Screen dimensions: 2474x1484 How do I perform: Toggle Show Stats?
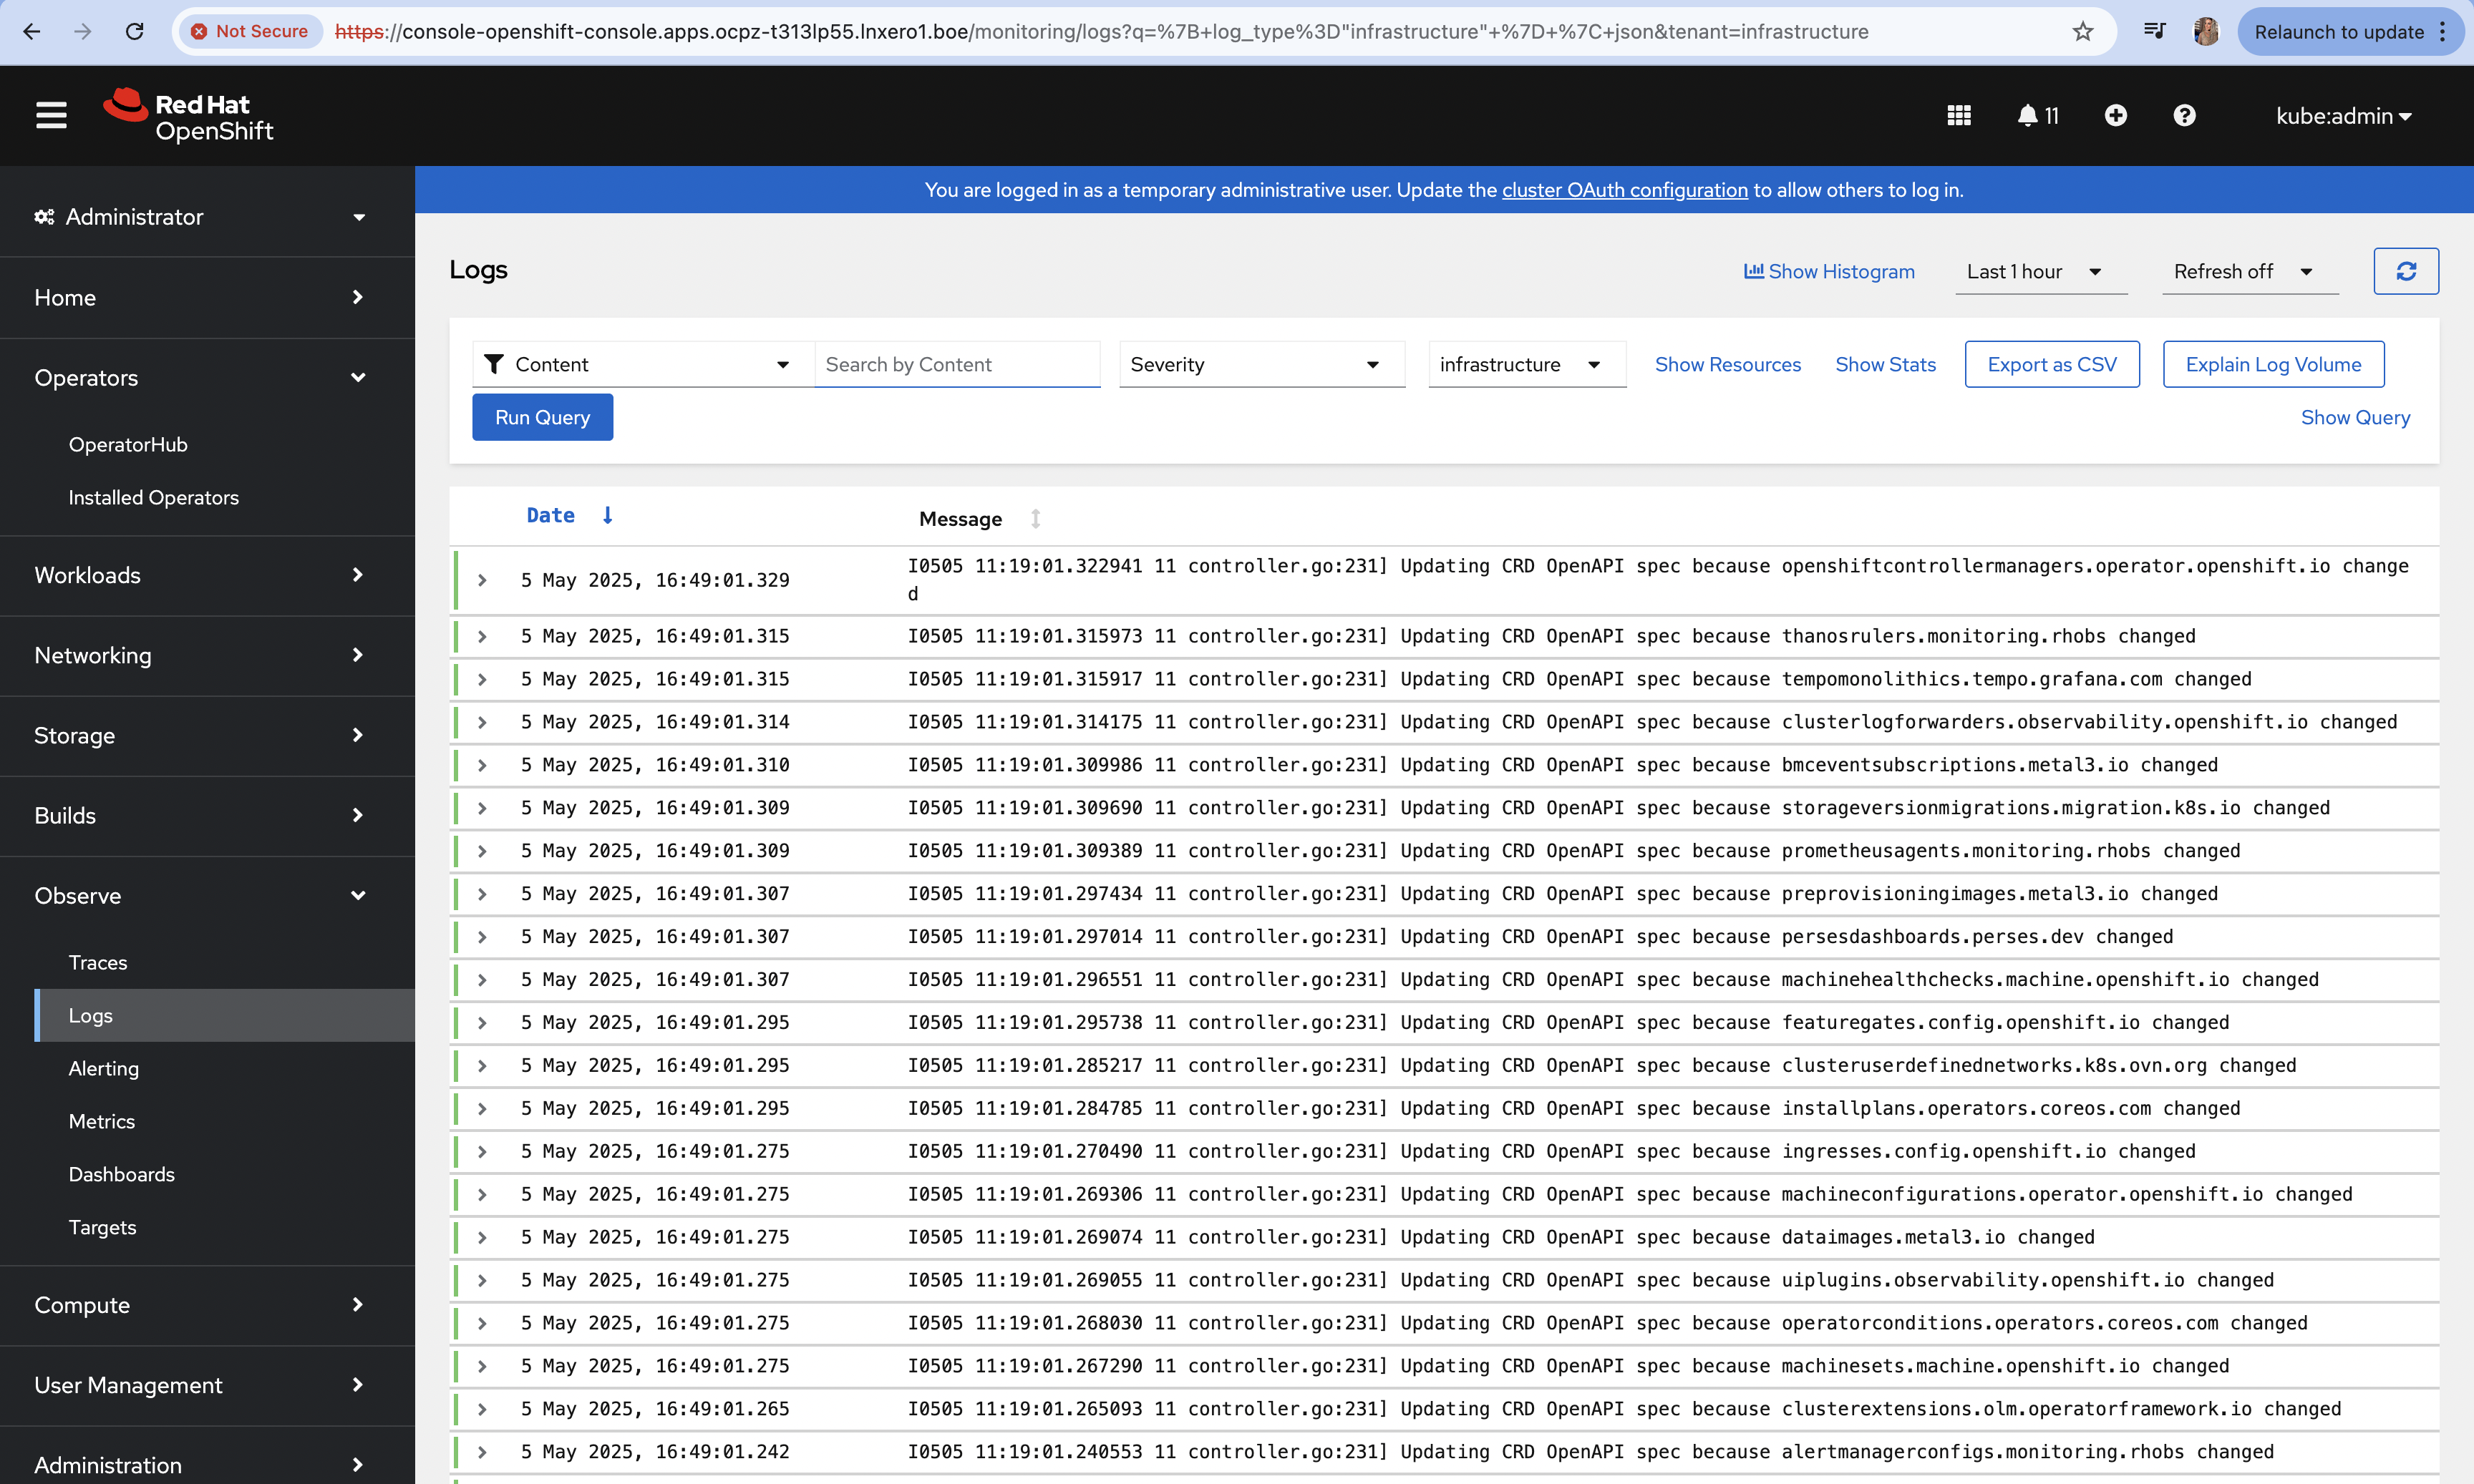point(1885,364)
